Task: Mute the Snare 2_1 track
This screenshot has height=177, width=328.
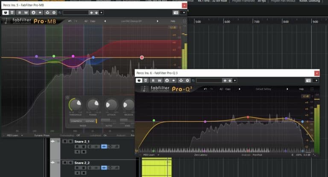Action: coord(65,142)
